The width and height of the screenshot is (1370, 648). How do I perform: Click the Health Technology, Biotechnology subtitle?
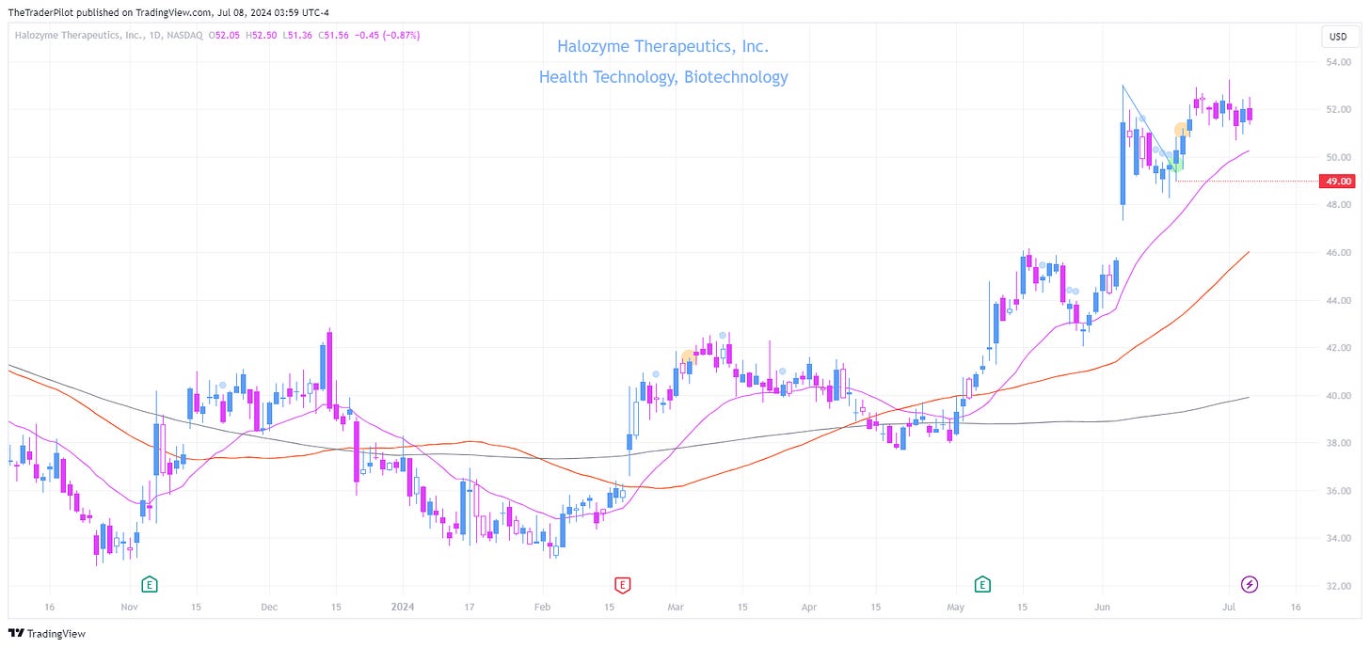click(x=663, y=77)
